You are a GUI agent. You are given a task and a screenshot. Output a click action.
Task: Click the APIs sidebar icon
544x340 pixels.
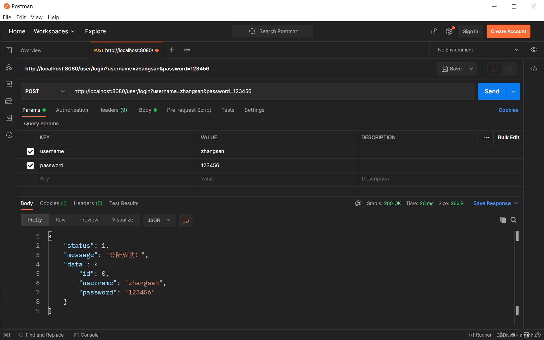[x=9, y=67]
